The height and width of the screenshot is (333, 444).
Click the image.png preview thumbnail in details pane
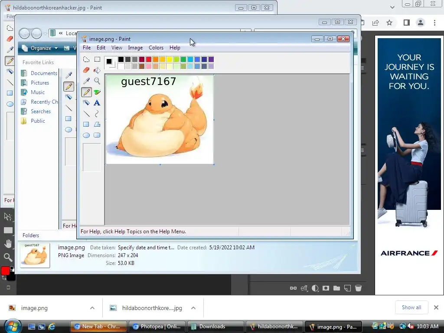35,255
